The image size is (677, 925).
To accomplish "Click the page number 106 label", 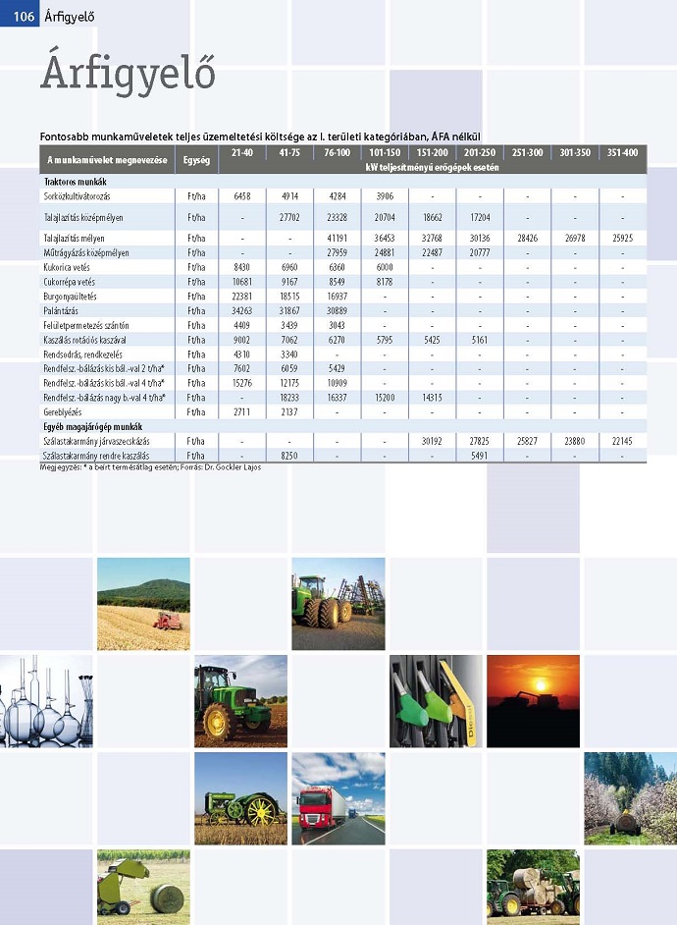I will pyautogui.click(x=24, y=17).
